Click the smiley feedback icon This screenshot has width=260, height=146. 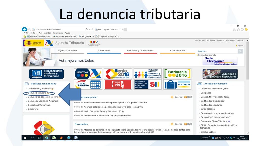[246, 29]
